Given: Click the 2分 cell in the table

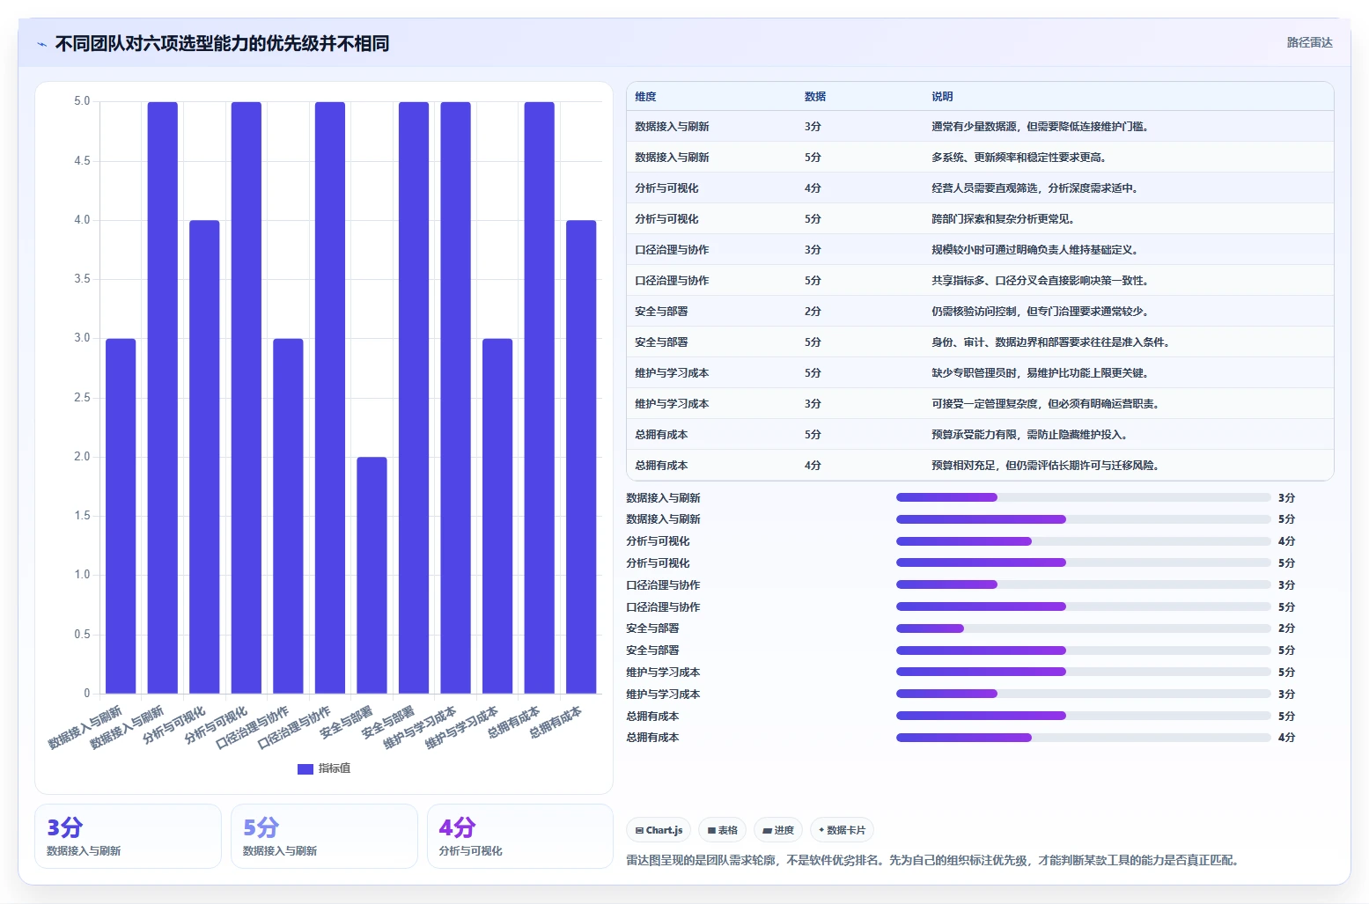Looking at the screenshot, I should pos(813,312).
